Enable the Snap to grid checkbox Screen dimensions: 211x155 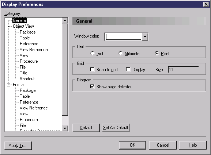click(x=92, y=70)
